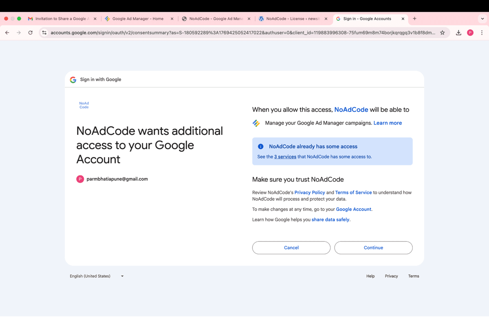The width and height of the screenshot is (489, 317).
Task: Click the Chrome profile icon P in toolbar
Action: [470, 33]
